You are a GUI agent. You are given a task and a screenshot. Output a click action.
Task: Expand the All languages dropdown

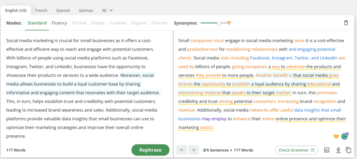click(107, 10)
